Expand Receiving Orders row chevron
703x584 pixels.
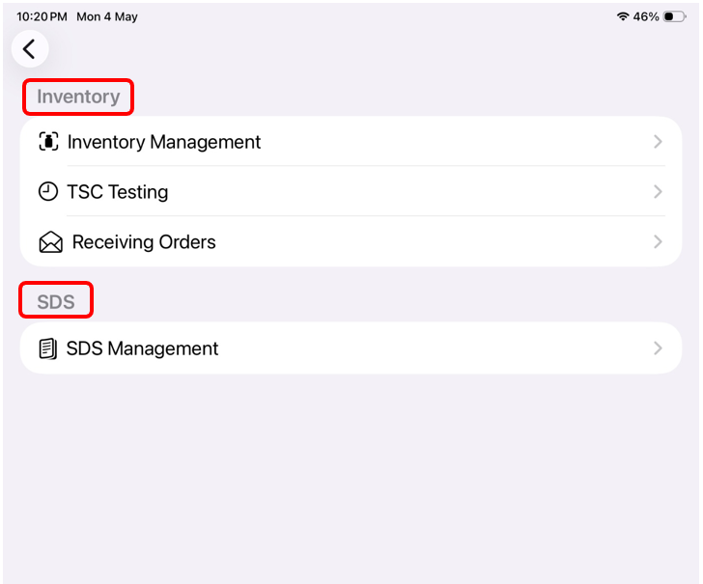click(x=658, y=242)
